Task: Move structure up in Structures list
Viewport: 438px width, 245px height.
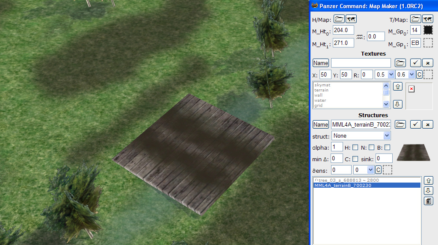Action: 429,180
